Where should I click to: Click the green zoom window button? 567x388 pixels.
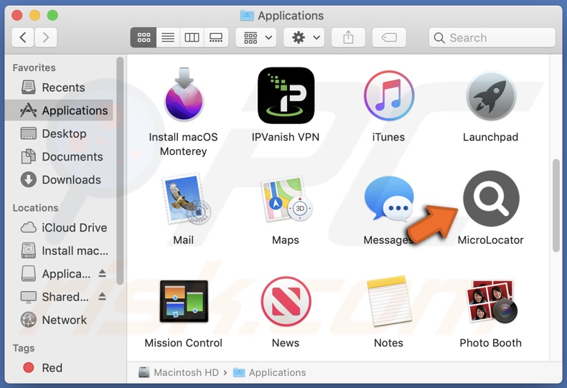click(52, 15)
